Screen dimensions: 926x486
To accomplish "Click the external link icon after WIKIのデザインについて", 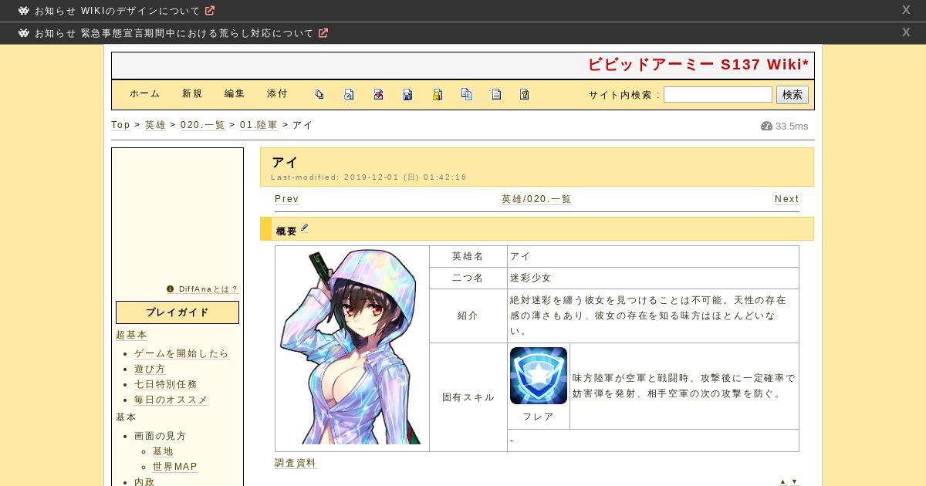I will point(210,11).
